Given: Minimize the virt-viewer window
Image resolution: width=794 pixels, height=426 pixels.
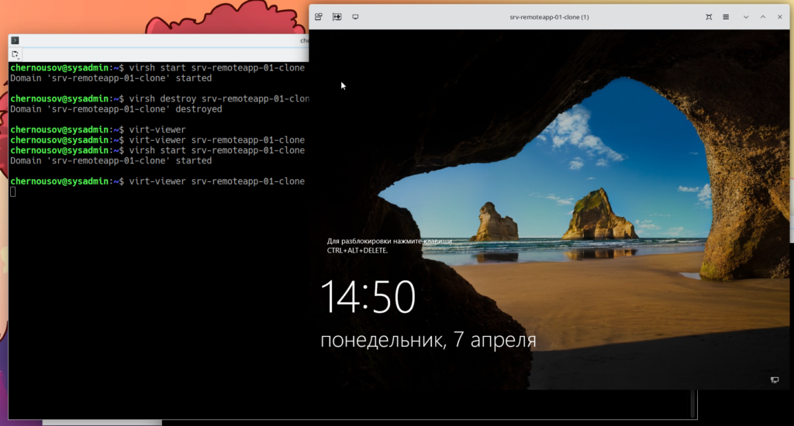Looking at the screenshot, I should (746, 16).
